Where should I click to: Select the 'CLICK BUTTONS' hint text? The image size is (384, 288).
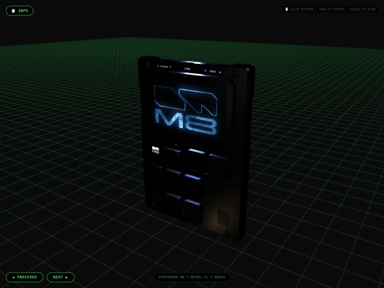click(302, 9)
